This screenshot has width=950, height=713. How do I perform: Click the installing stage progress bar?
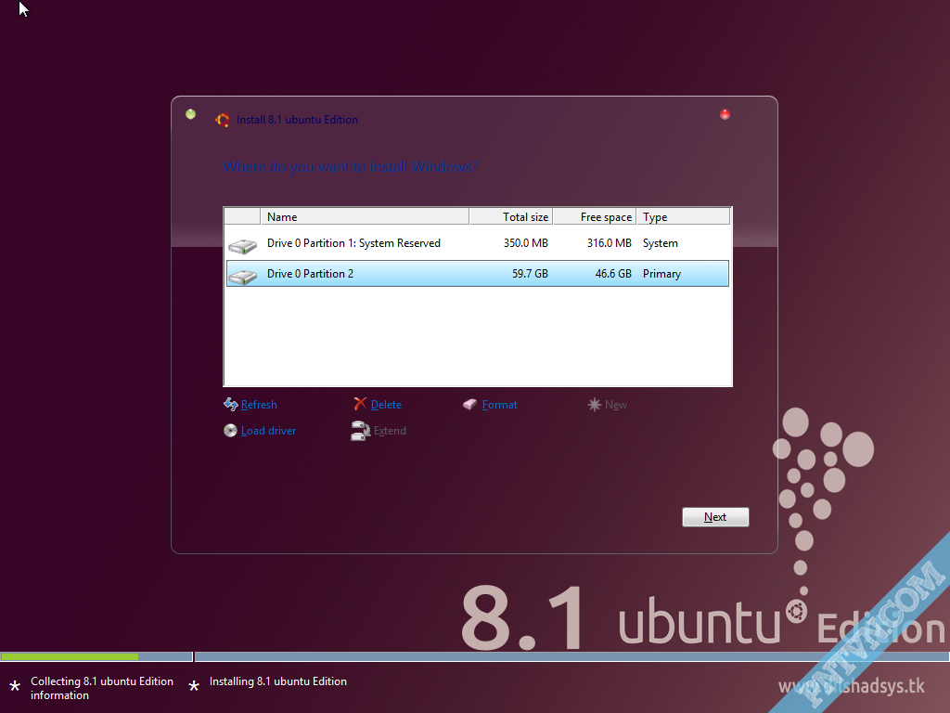tap(571, 656)
